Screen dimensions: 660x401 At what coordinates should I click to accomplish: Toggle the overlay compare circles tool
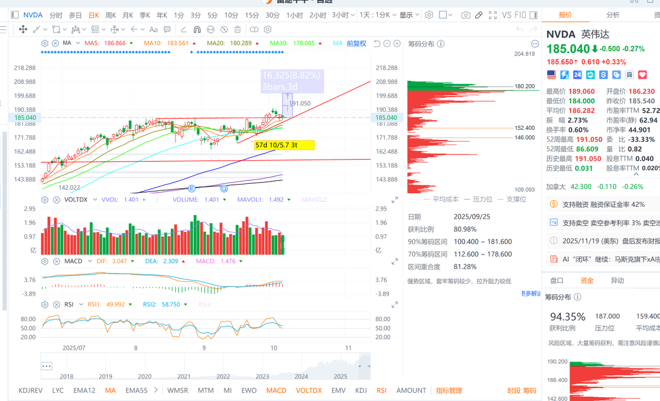click(254, 29)
